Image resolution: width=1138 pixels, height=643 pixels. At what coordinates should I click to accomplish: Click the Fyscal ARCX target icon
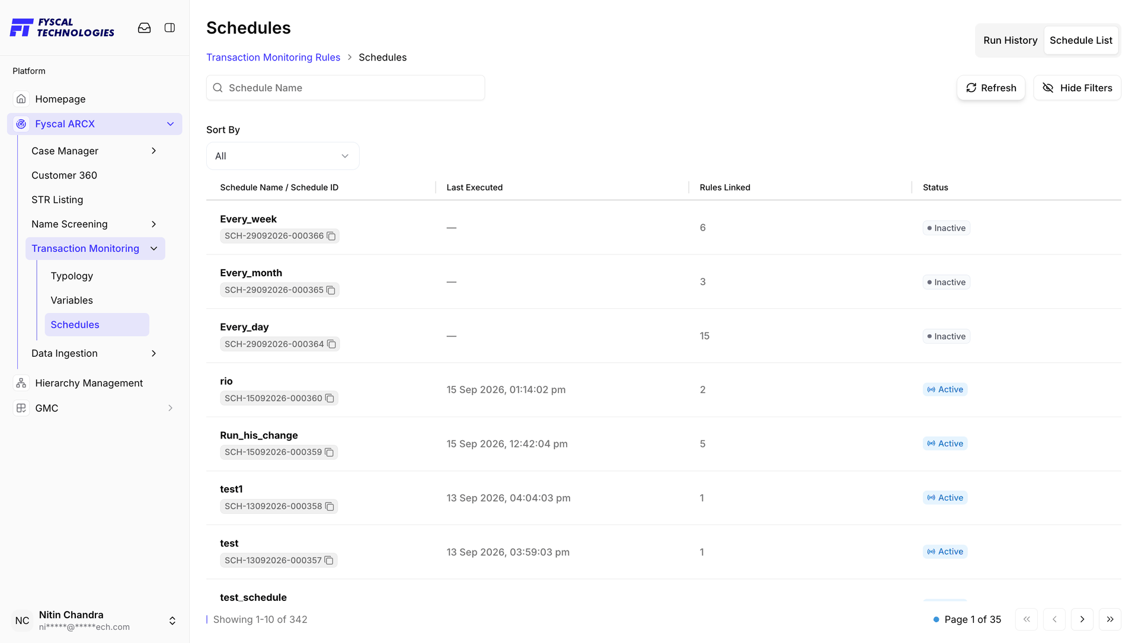click(x=21, y=124)
